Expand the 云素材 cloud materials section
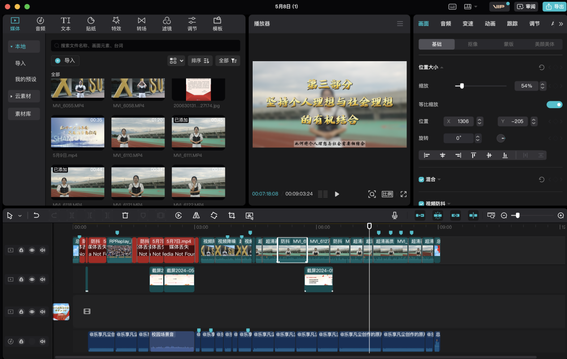567x359 pixels. (24, 96)
